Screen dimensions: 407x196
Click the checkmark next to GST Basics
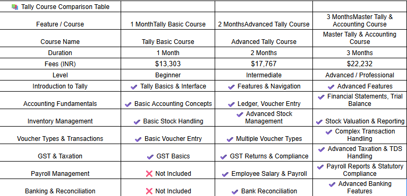point(150,157)
